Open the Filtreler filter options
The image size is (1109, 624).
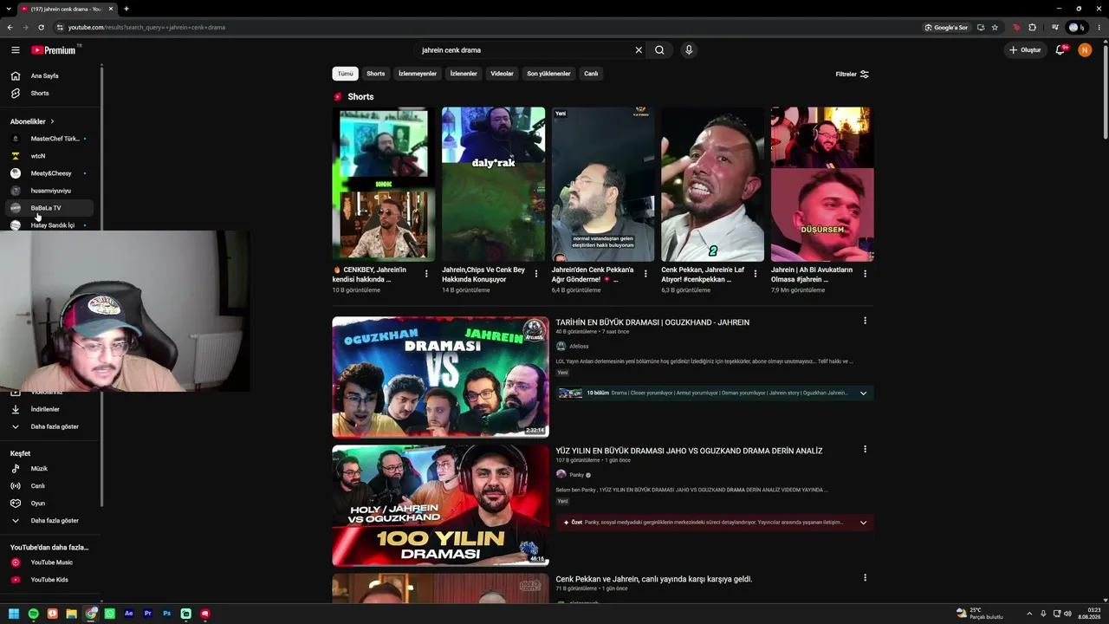pyautogui.click(x=852, y=74)
